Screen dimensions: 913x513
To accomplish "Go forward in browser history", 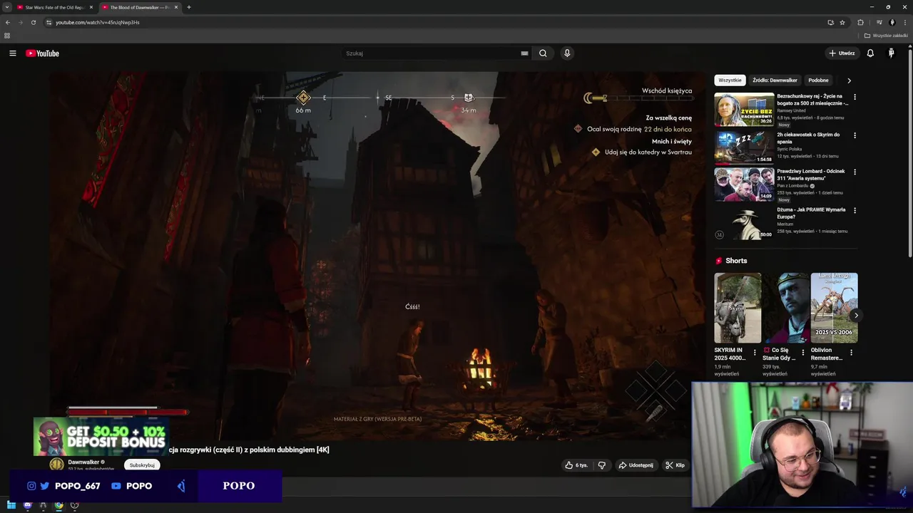I will (20, 22).
